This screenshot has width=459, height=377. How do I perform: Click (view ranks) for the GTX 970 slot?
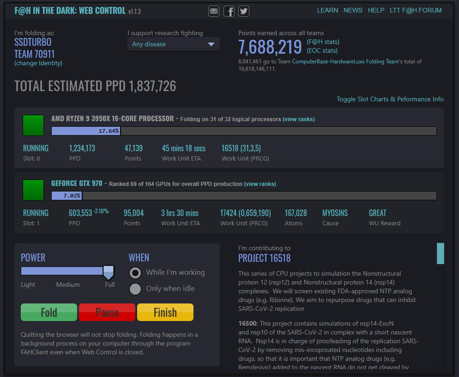[260, 184]
